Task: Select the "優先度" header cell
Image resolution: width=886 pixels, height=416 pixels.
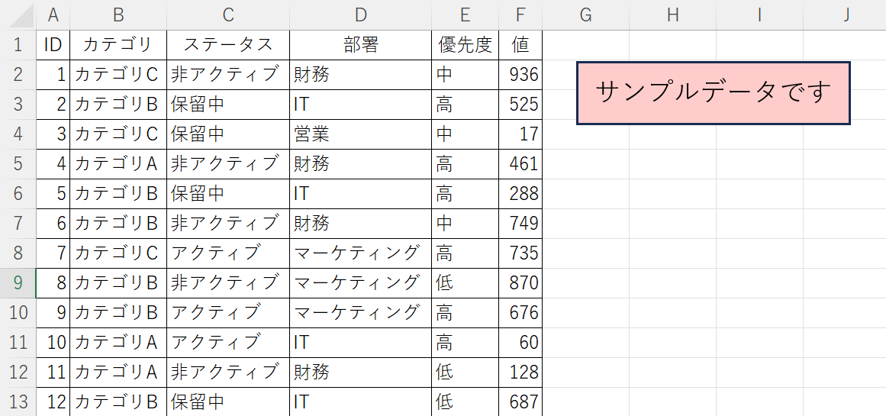Action: point(465,45)
